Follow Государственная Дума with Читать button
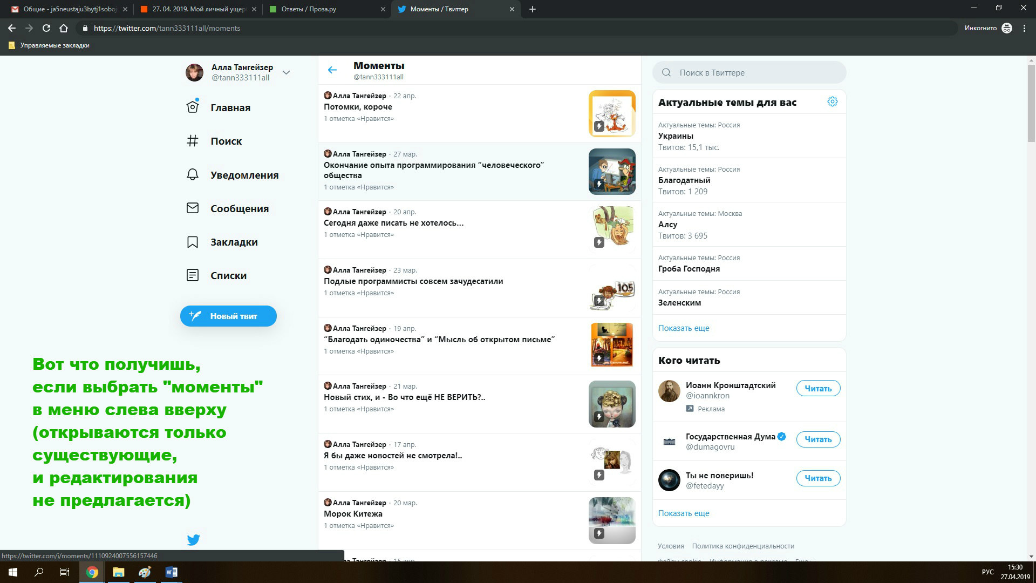This screenshot has width=1036, height=583. pos(818,439)
